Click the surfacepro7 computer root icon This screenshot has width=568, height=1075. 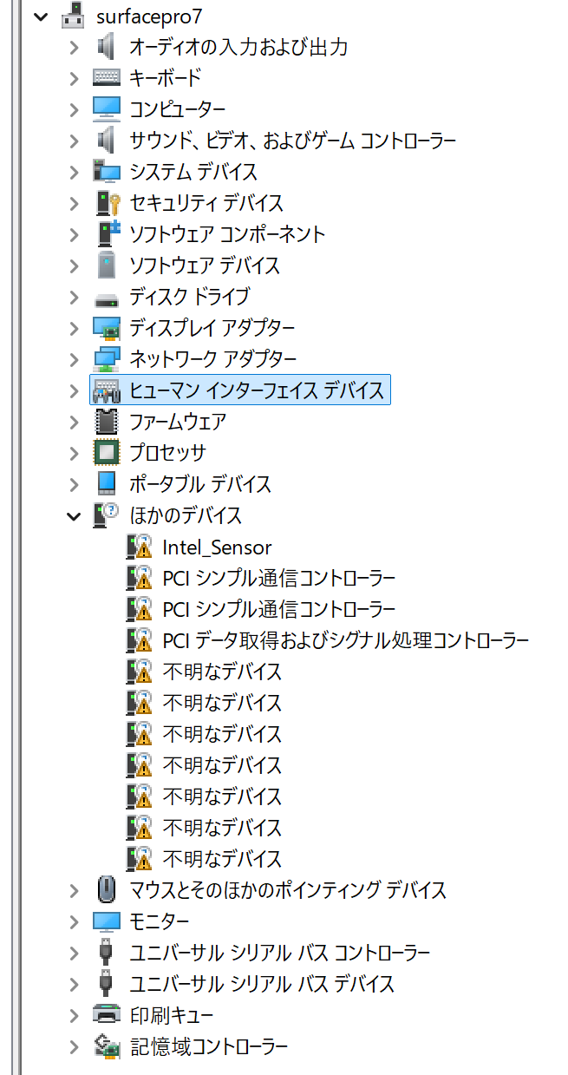[x=73, y=15]
